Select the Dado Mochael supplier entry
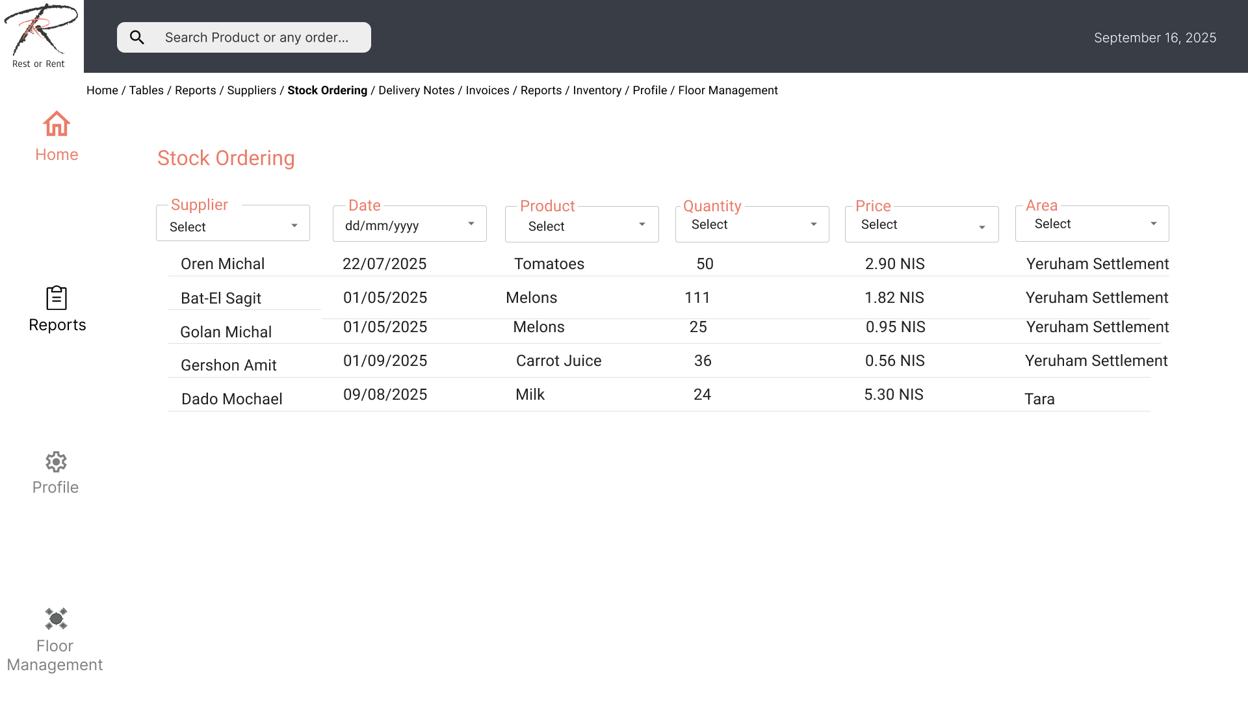This screenshot has height=702, width=1248. tap(231, 399)
